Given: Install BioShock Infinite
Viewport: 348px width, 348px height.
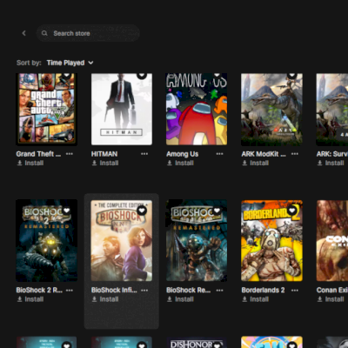Looking at the screenshot, I should tap(105, 299).
